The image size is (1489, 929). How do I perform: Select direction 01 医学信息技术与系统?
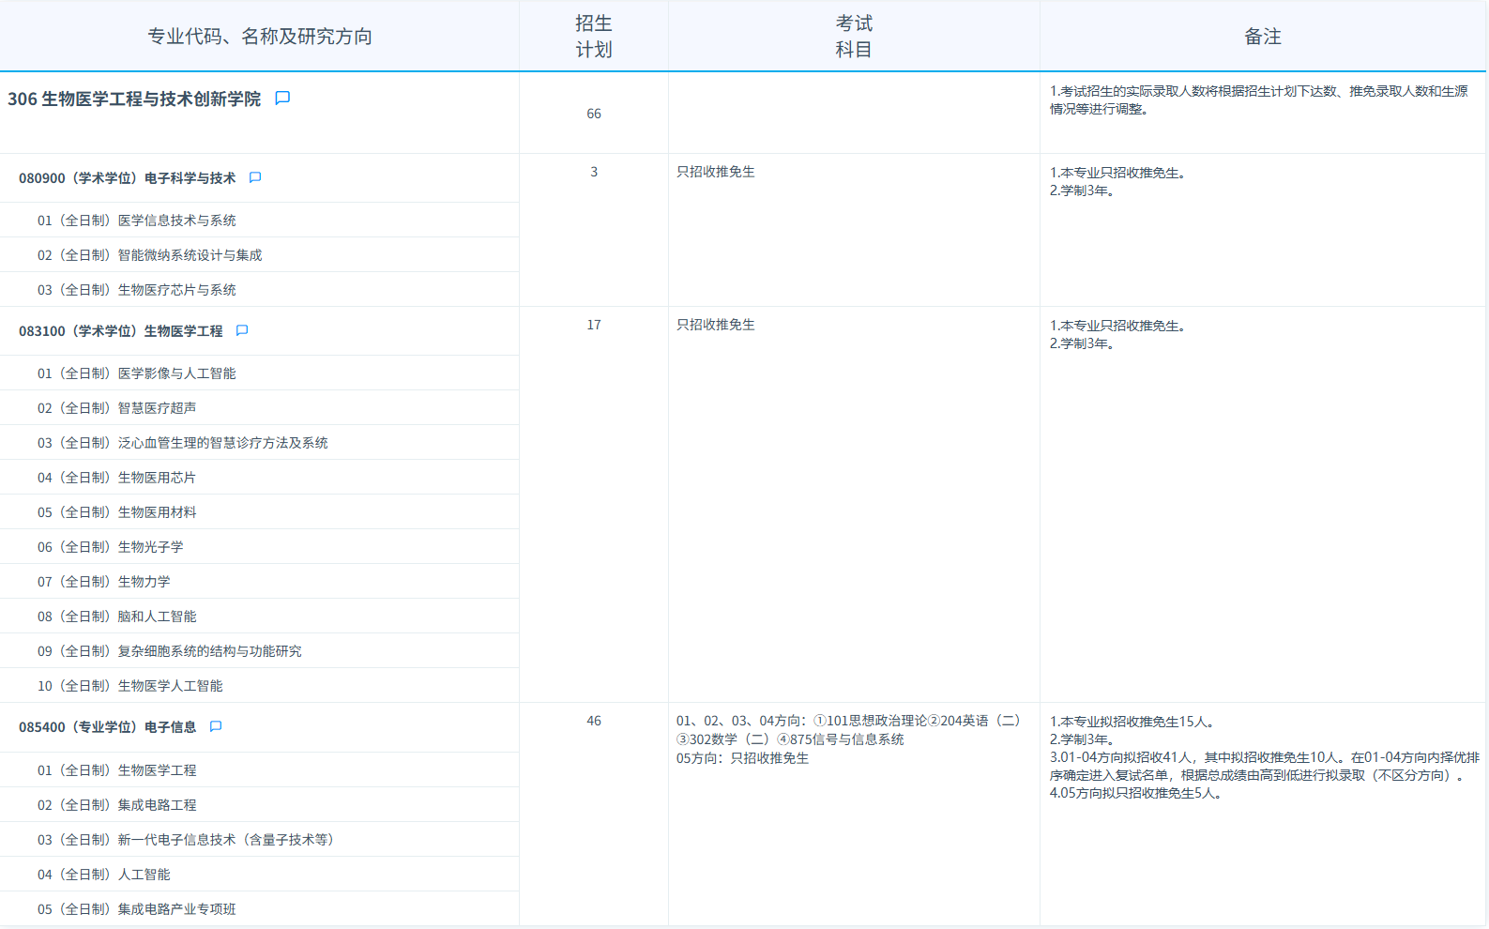click(x=137, y=221)
